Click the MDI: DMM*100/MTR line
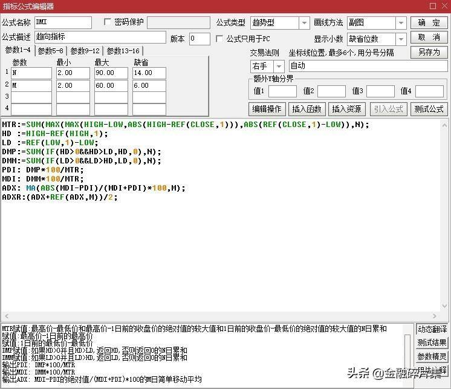The image size is (451, 389). (43, 179)
